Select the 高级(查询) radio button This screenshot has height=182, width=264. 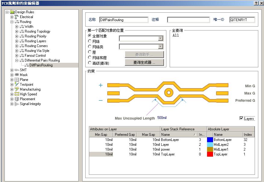(90, 63)
